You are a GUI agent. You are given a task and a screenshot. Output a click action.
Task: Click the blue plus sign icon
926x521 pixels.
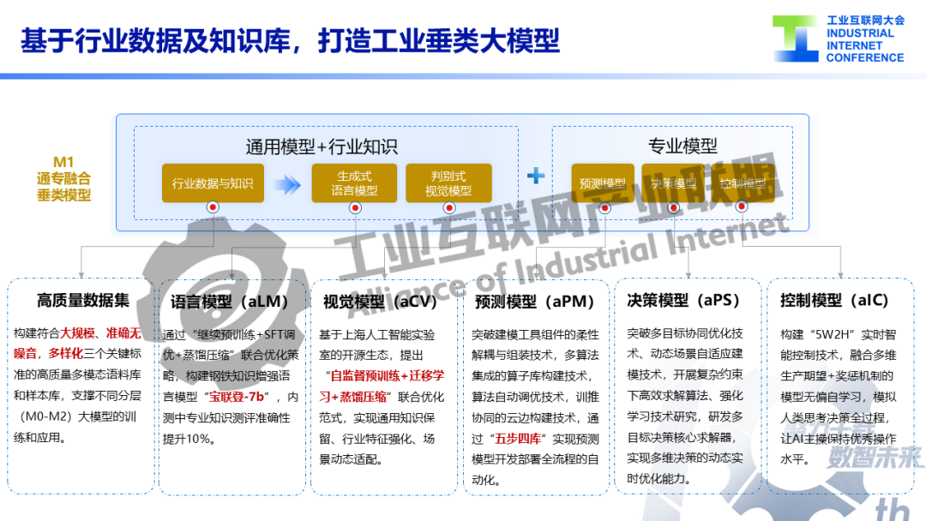click(x=536, y=176)
